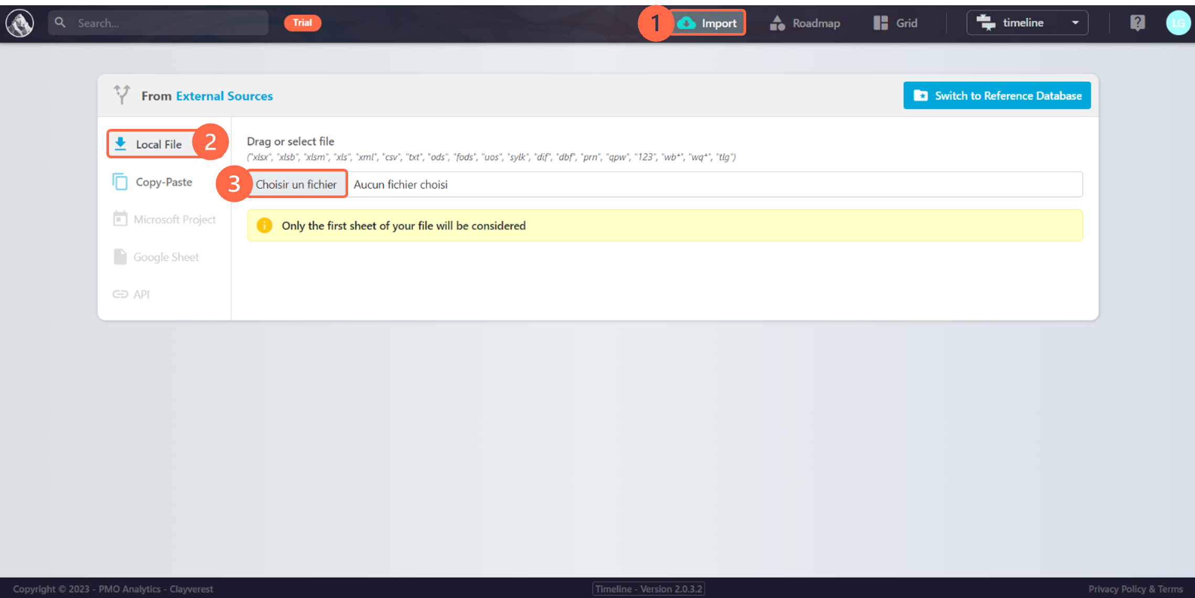Click the supported file extensions list text

pyautogui.click(x=491, y=157)
